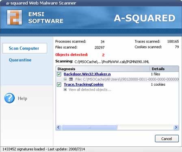Image resolution: width=182 pixels, height=152 pixels.
Task: Click the Cookies scanned value 79
Action: (177, 47)
